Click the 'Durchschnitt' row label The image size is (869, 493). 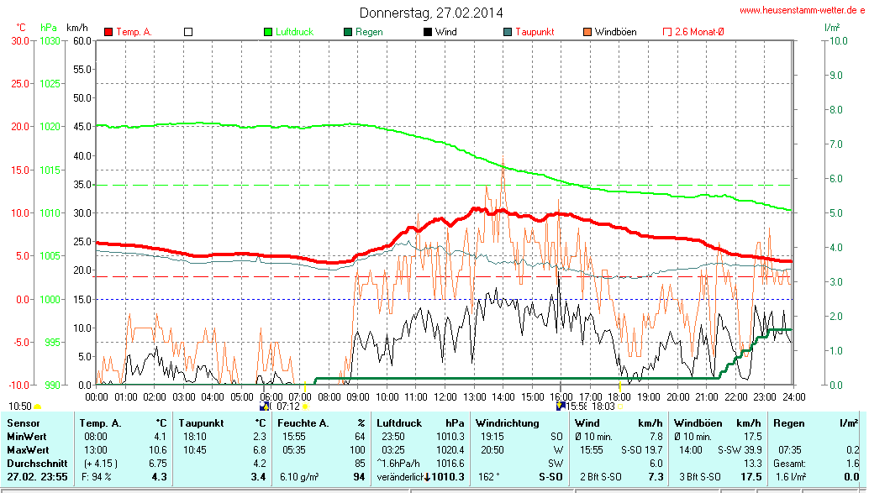tap(37, 463)
